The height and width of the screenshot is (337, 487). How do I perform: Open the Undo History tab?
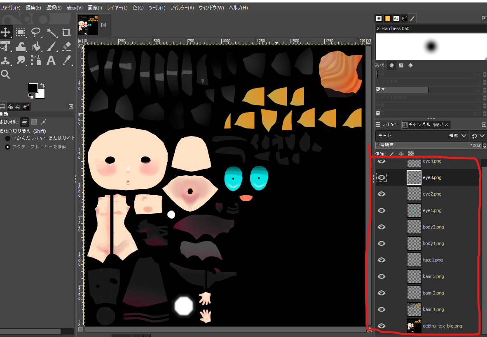(18, 107)
